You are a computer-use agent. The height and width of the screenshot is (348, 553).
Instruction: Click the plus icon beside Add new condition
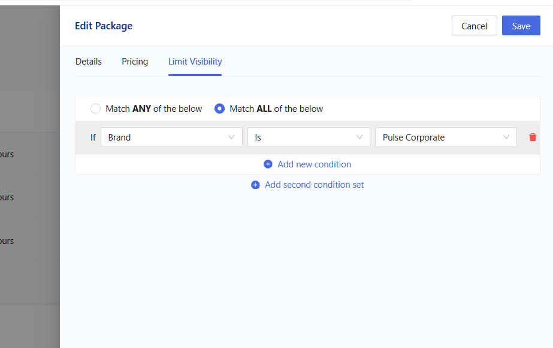coord(268,164)
